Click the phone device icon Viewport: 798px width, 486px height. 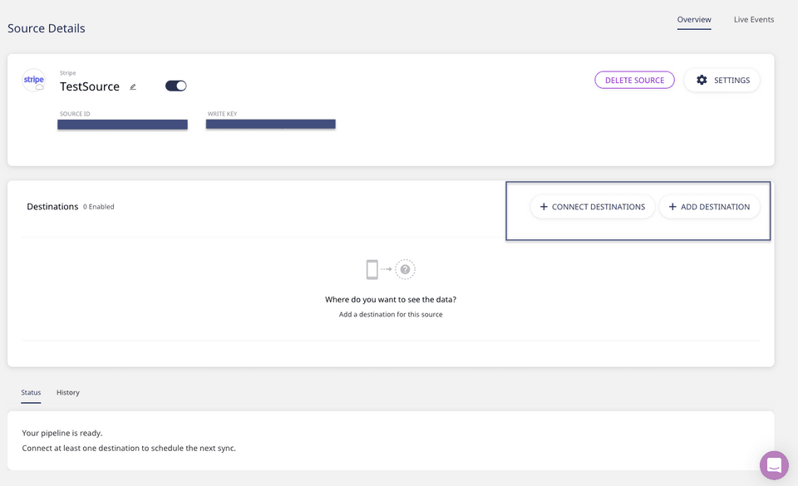pyautogui.click(x=372, y=269)
